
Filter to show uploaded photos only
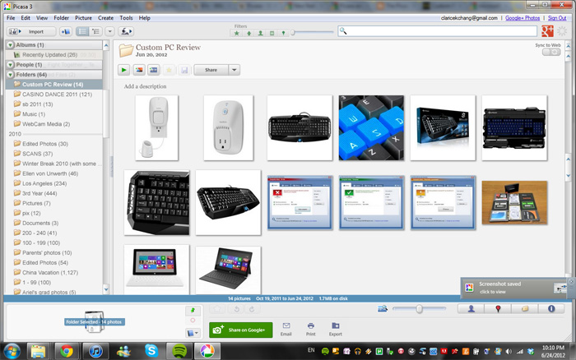(249, 33)
